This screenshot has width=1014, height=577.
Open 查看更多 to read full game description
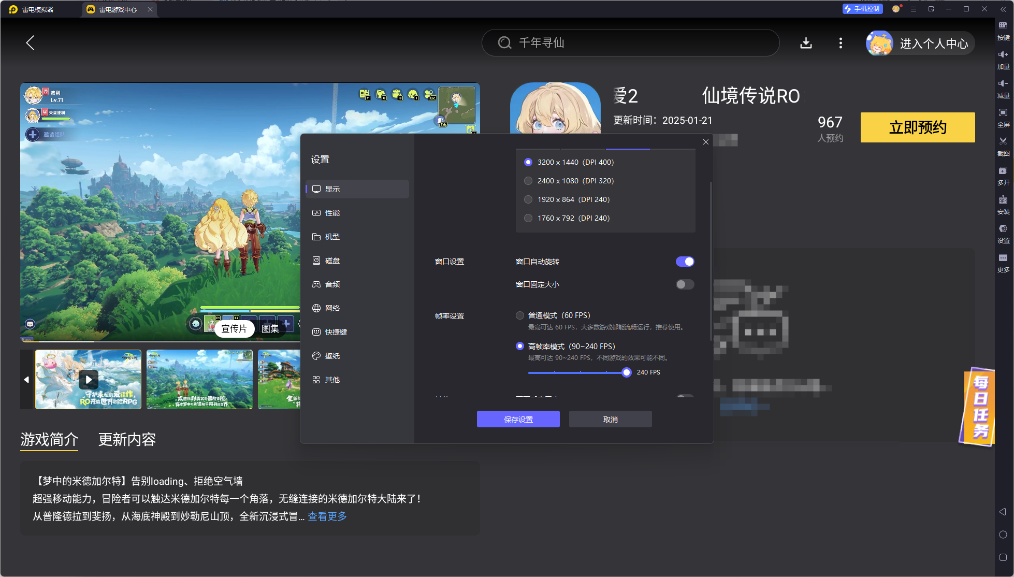click(x=327, y=516)
